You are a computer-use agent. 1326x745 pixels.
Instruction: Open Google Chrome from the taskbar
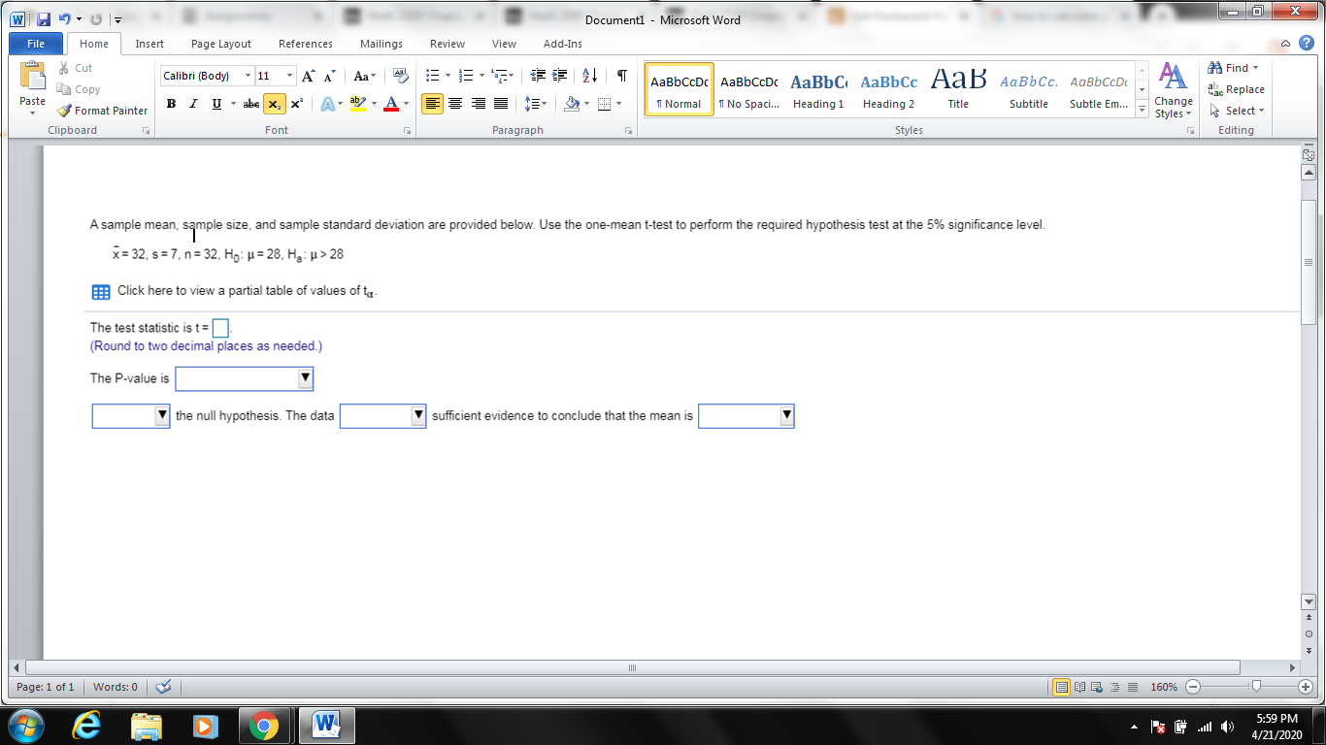[x=263, y=726]
